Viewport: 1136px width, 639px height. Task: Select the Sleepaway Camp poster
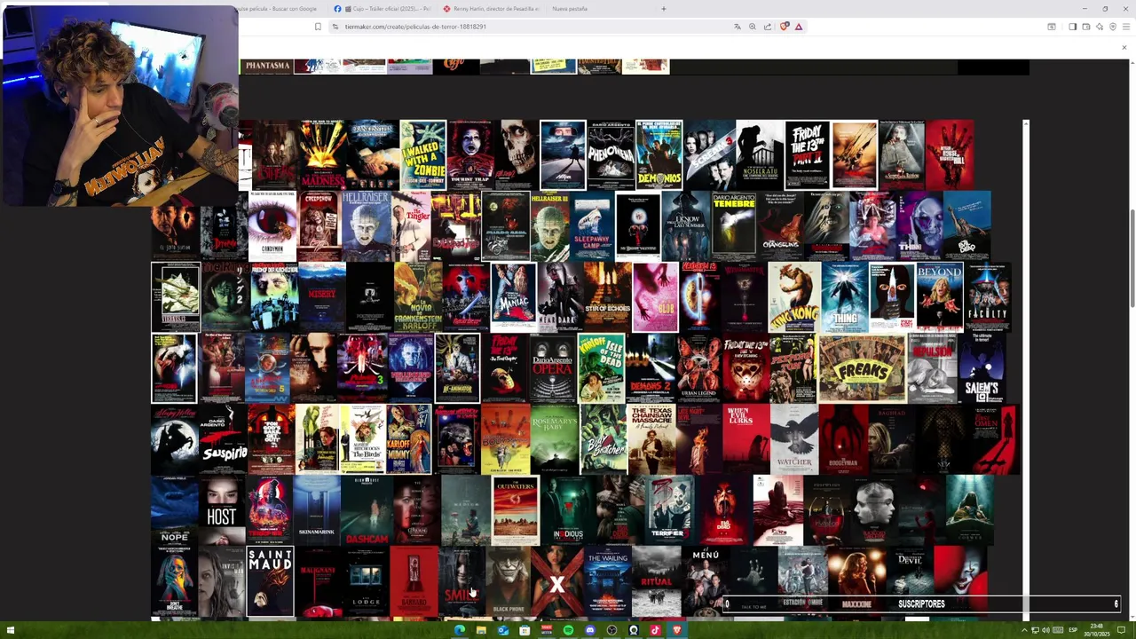point(592,226)
